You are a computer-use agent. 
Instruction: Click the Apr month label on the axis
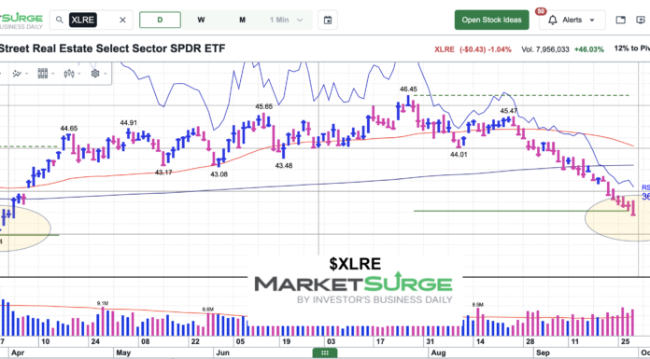18,353
